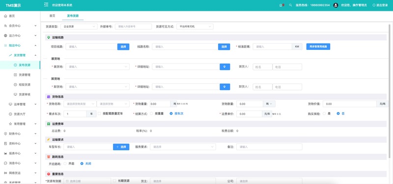Check the 按配载数量定车 checkbox
The width and height of the screenshot is (393, 184).
coord(100,114)
